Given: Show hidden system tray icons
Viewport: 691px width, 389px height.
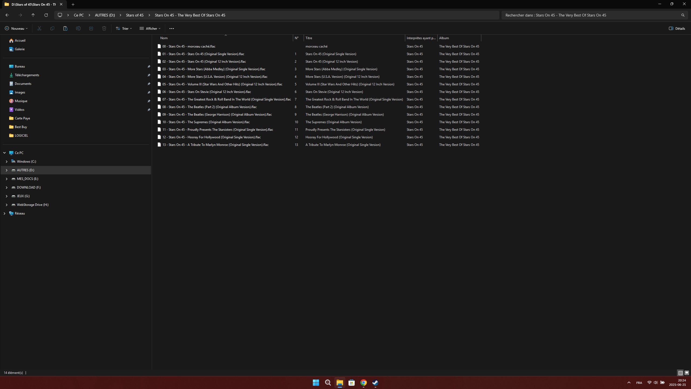Looking at the screenshot, I should point(629,383).
